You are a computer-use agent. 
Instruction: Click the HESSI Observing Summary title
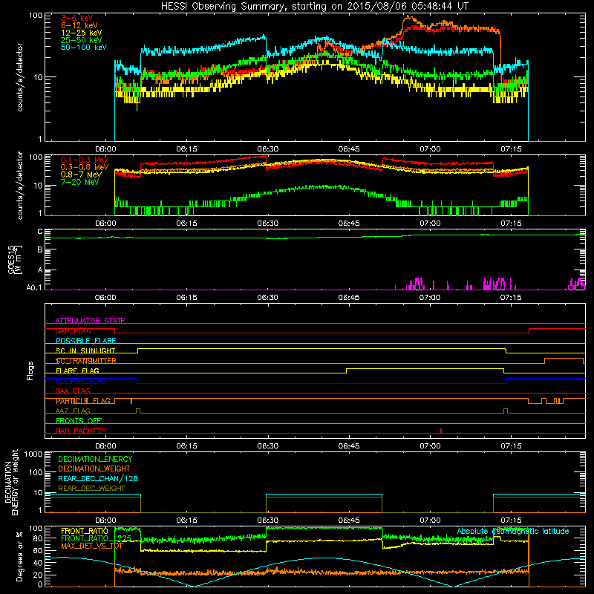314,7
